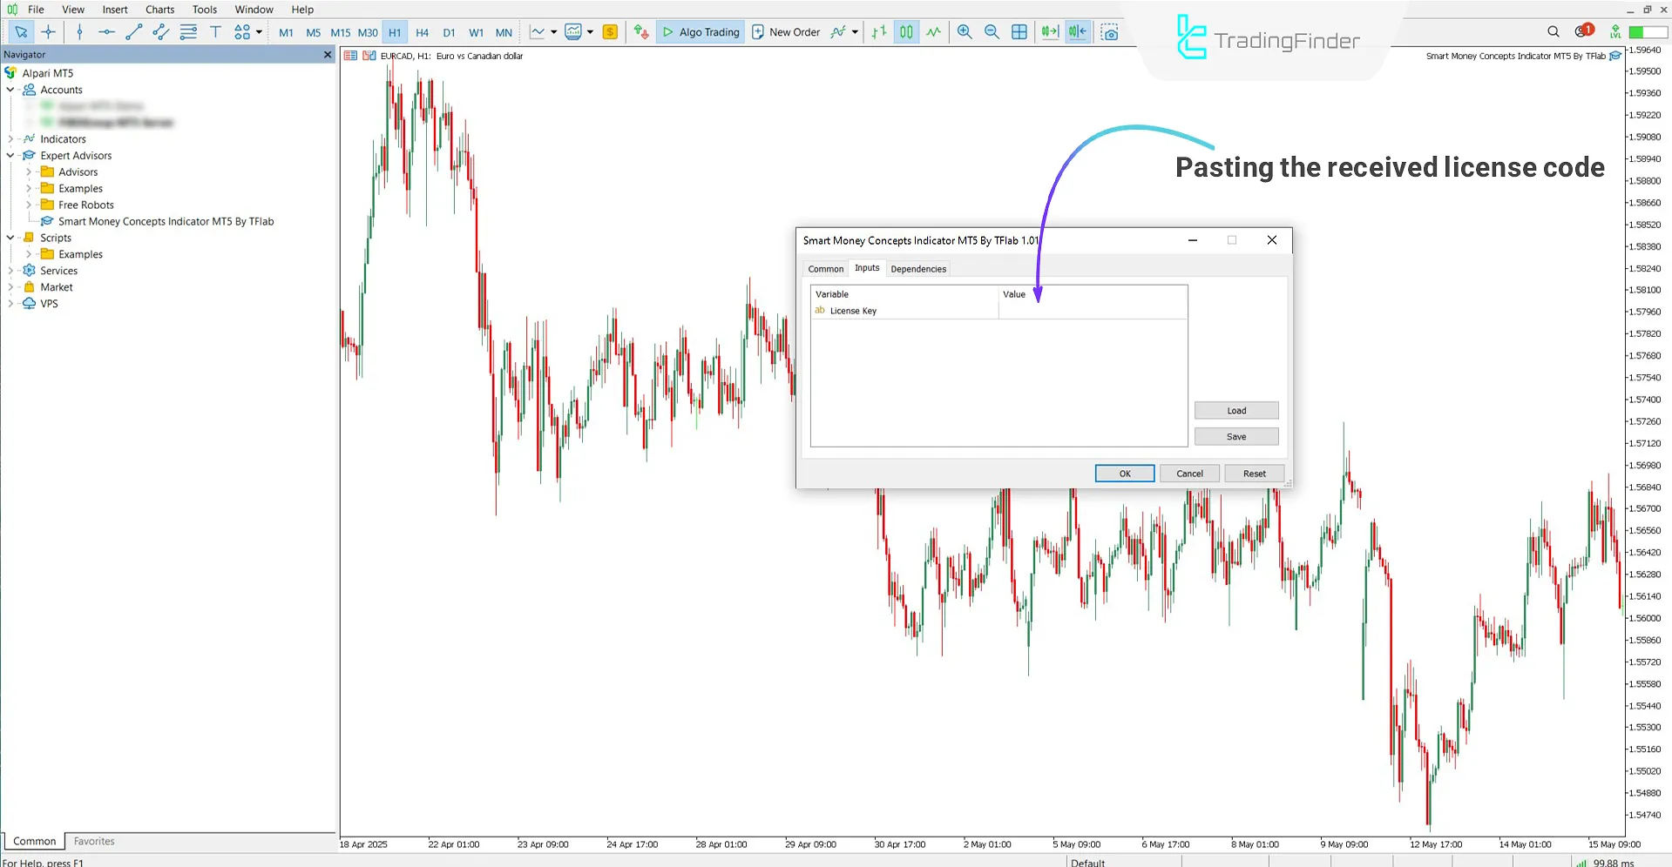1672x867 pixels.
Task: Capture a chart screenshot with camera icon
Action: pyautogui.click(x=1109, y=32)
